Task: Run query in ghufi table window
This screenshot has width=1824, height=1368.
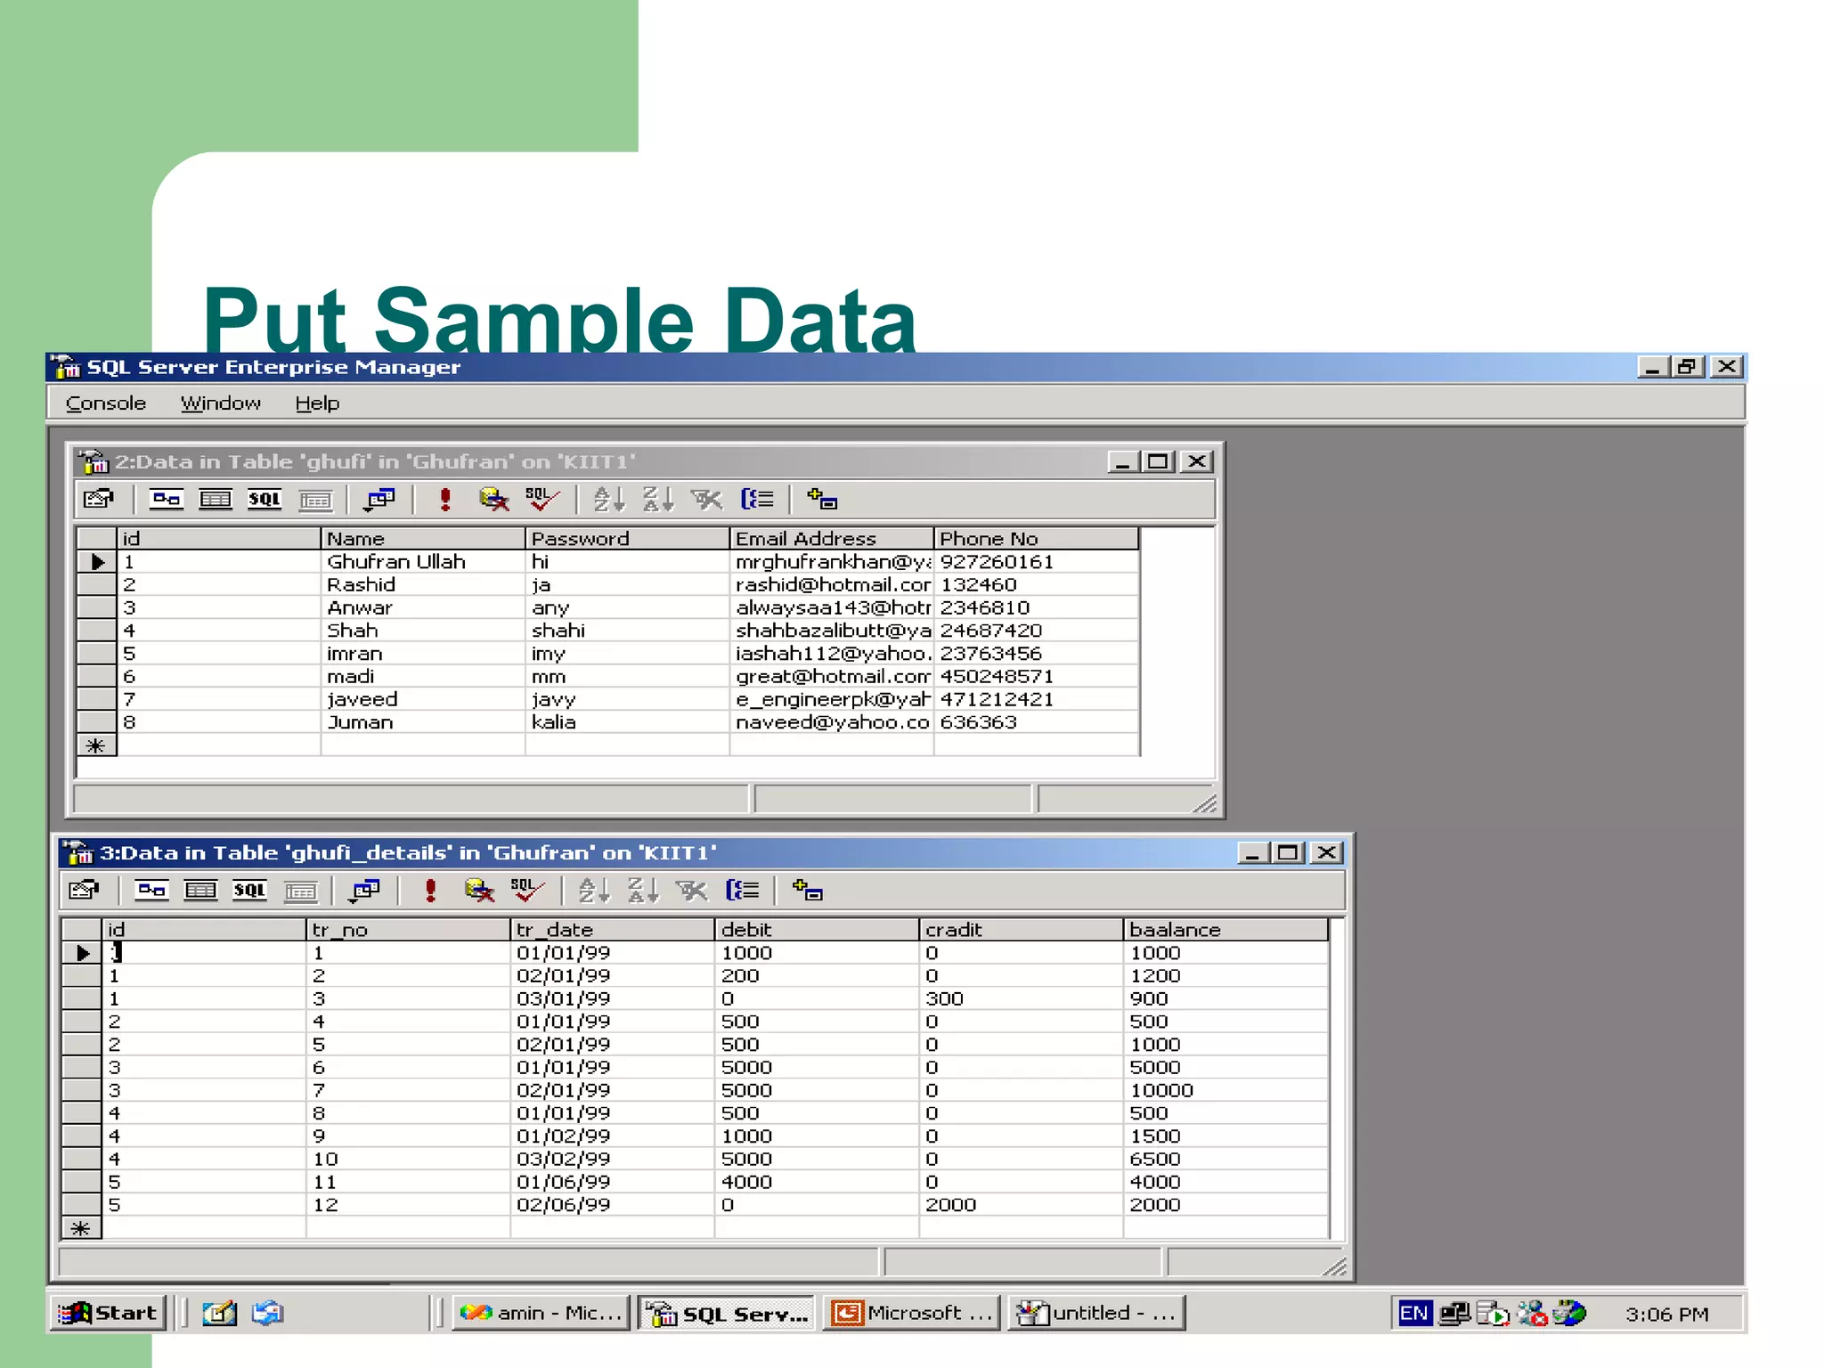Action: click(x=445, y=499)
